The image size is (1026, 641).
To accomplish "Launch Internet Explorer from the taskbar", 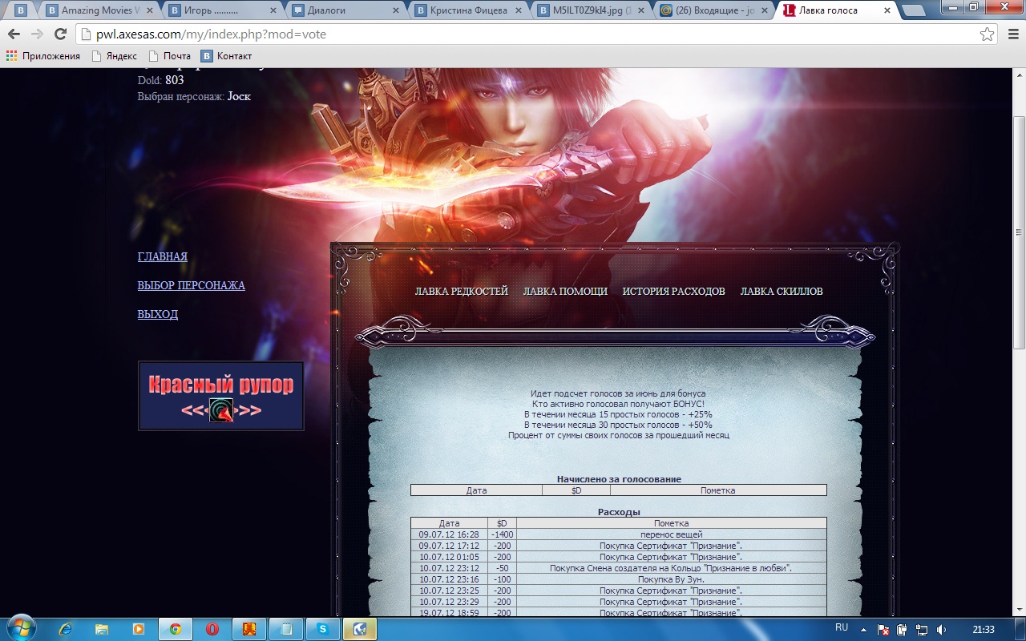I will pyautogui.click(x=65, y=629).
